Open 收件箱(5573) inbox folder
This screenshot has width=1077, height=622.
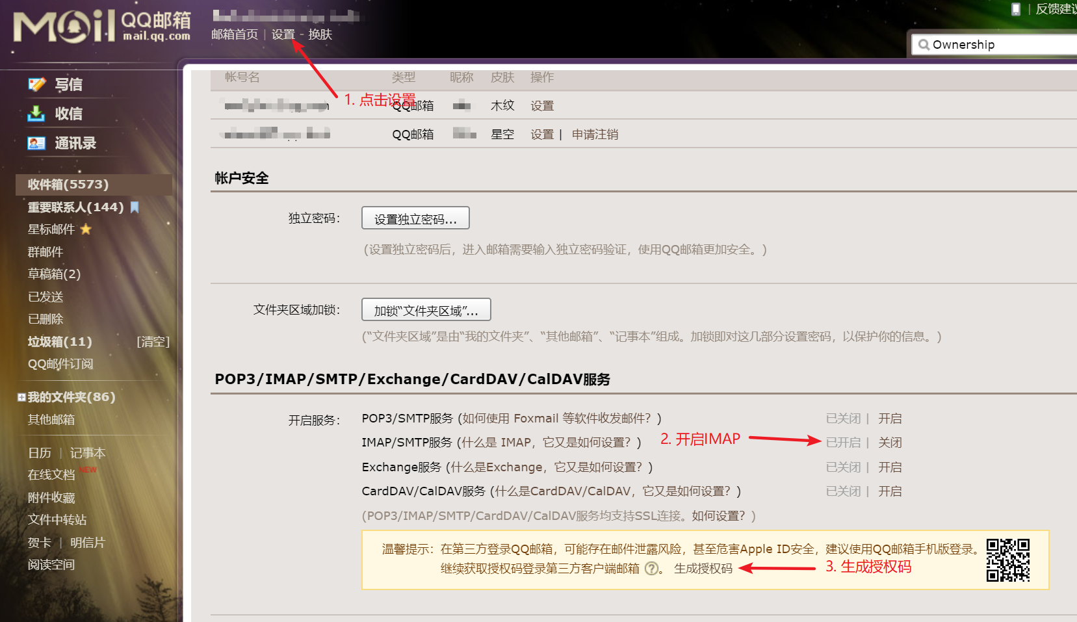[x=68, y=185]
